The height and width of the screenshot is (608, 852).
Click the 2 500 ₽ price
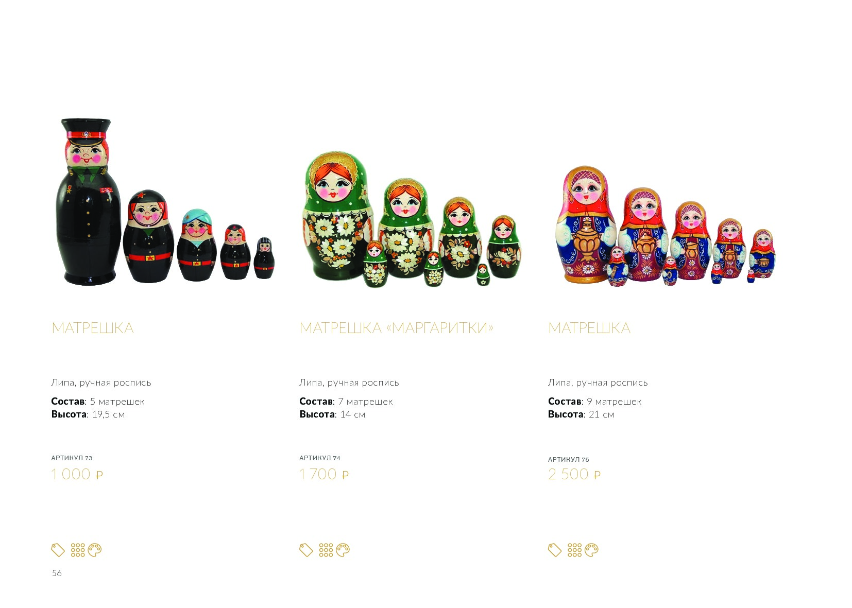coord(574,474)
